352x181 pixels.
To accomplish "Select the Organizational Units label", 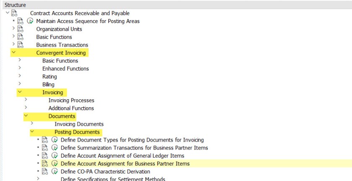I will (x=59, y=29).
